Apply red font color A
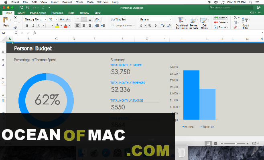Screen dimensions: 264x160 65,26
